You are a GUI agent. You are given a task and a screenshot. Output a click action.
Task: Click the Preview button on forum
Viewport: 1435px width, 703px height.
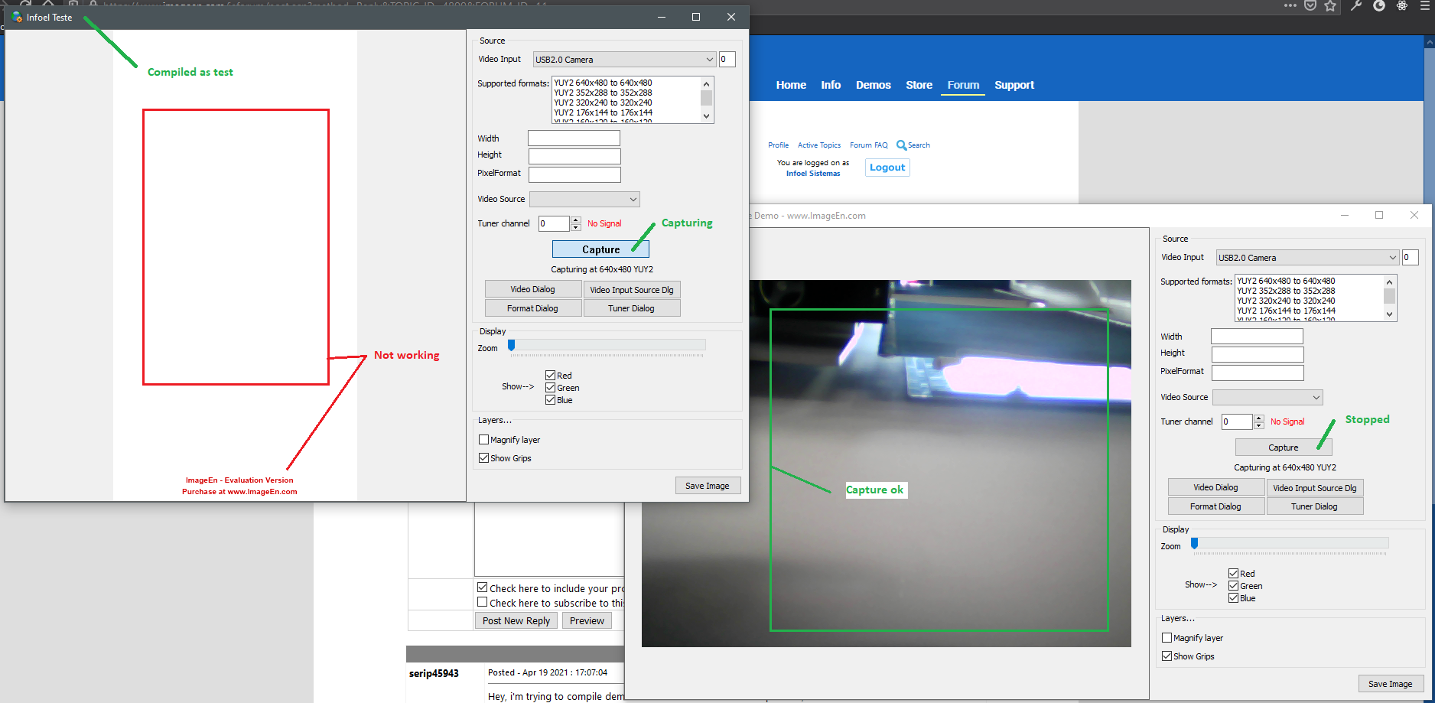pyautogui.click(x=587, y=620)
